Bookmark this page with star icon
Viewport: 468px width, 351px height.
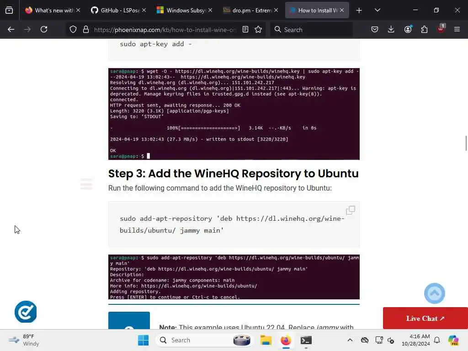pyautogui.click(x=258, y=29)
